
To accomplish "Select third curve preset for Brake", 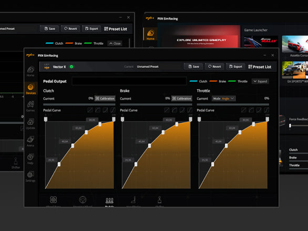I will pyautogui.click(x=182, y=110).
